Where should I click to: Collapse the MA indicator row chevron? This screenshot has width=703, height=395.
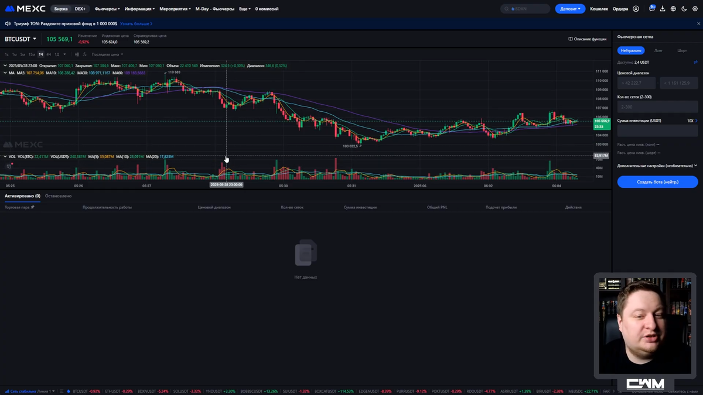(x=5, y=73)
